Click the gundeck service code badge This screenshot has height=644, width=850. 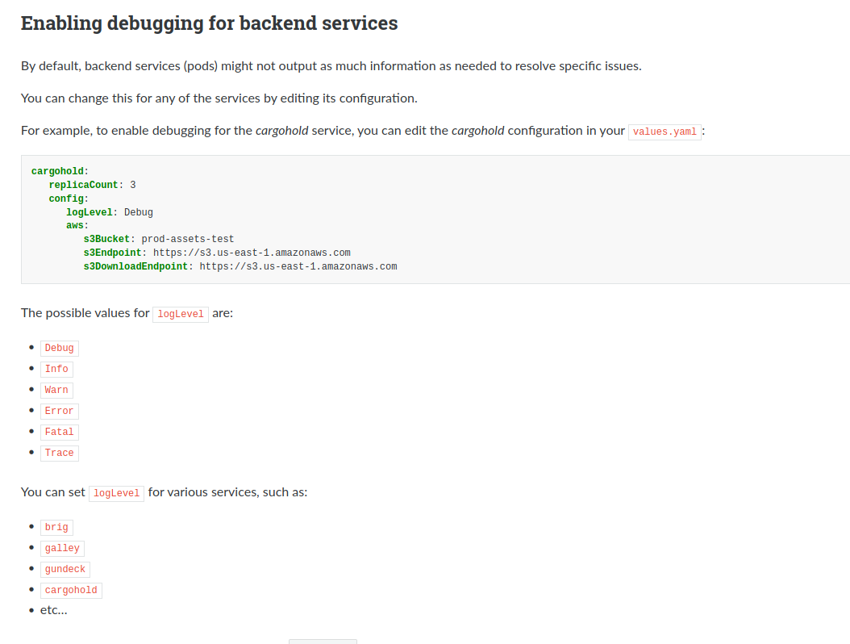tap(65, 568)
